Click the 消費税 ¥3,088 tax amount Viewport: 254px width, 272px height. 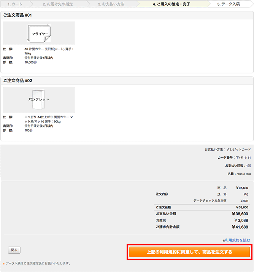(x=240, y=220)
